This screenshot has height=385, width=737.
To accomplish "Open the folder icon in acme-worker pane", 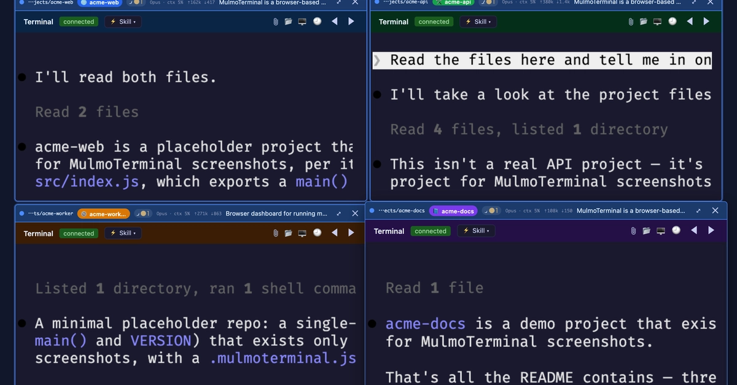I will 289,233.
